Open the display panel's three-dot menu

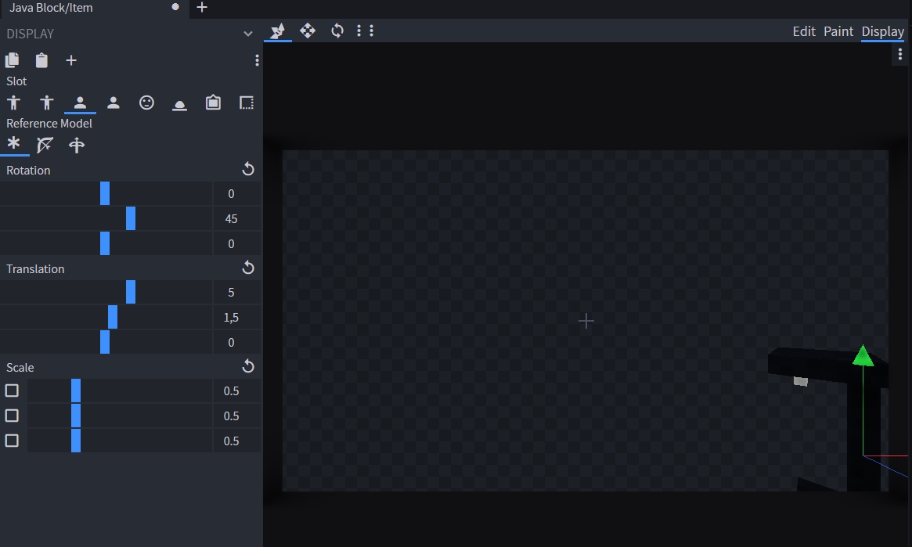tap(257, 60)
